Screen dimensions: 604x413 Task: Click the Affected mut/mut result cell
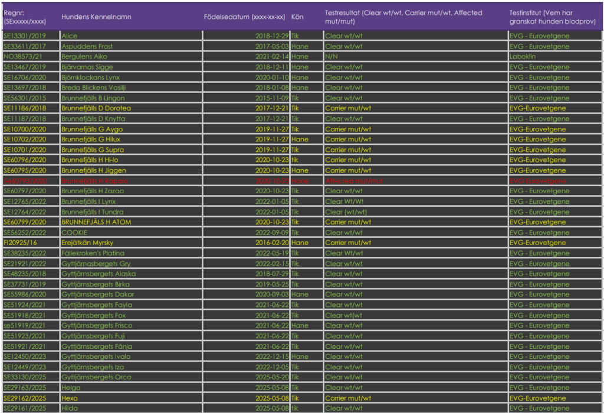point(416,180)
